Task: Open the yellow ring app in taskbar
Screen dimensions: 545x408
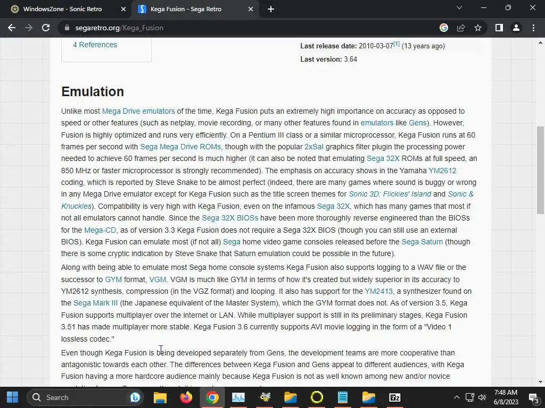Action: point(317,397)
